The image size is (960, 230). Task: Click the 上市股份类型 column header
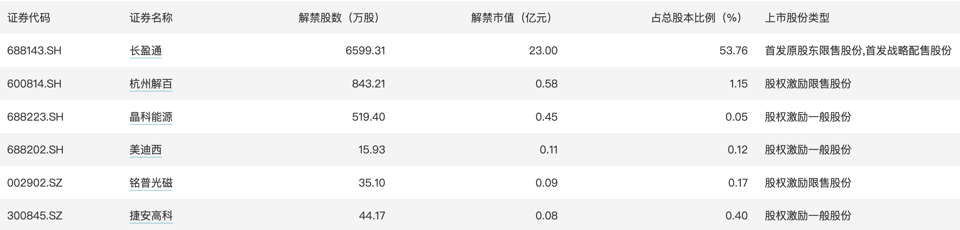coord(797,18)
